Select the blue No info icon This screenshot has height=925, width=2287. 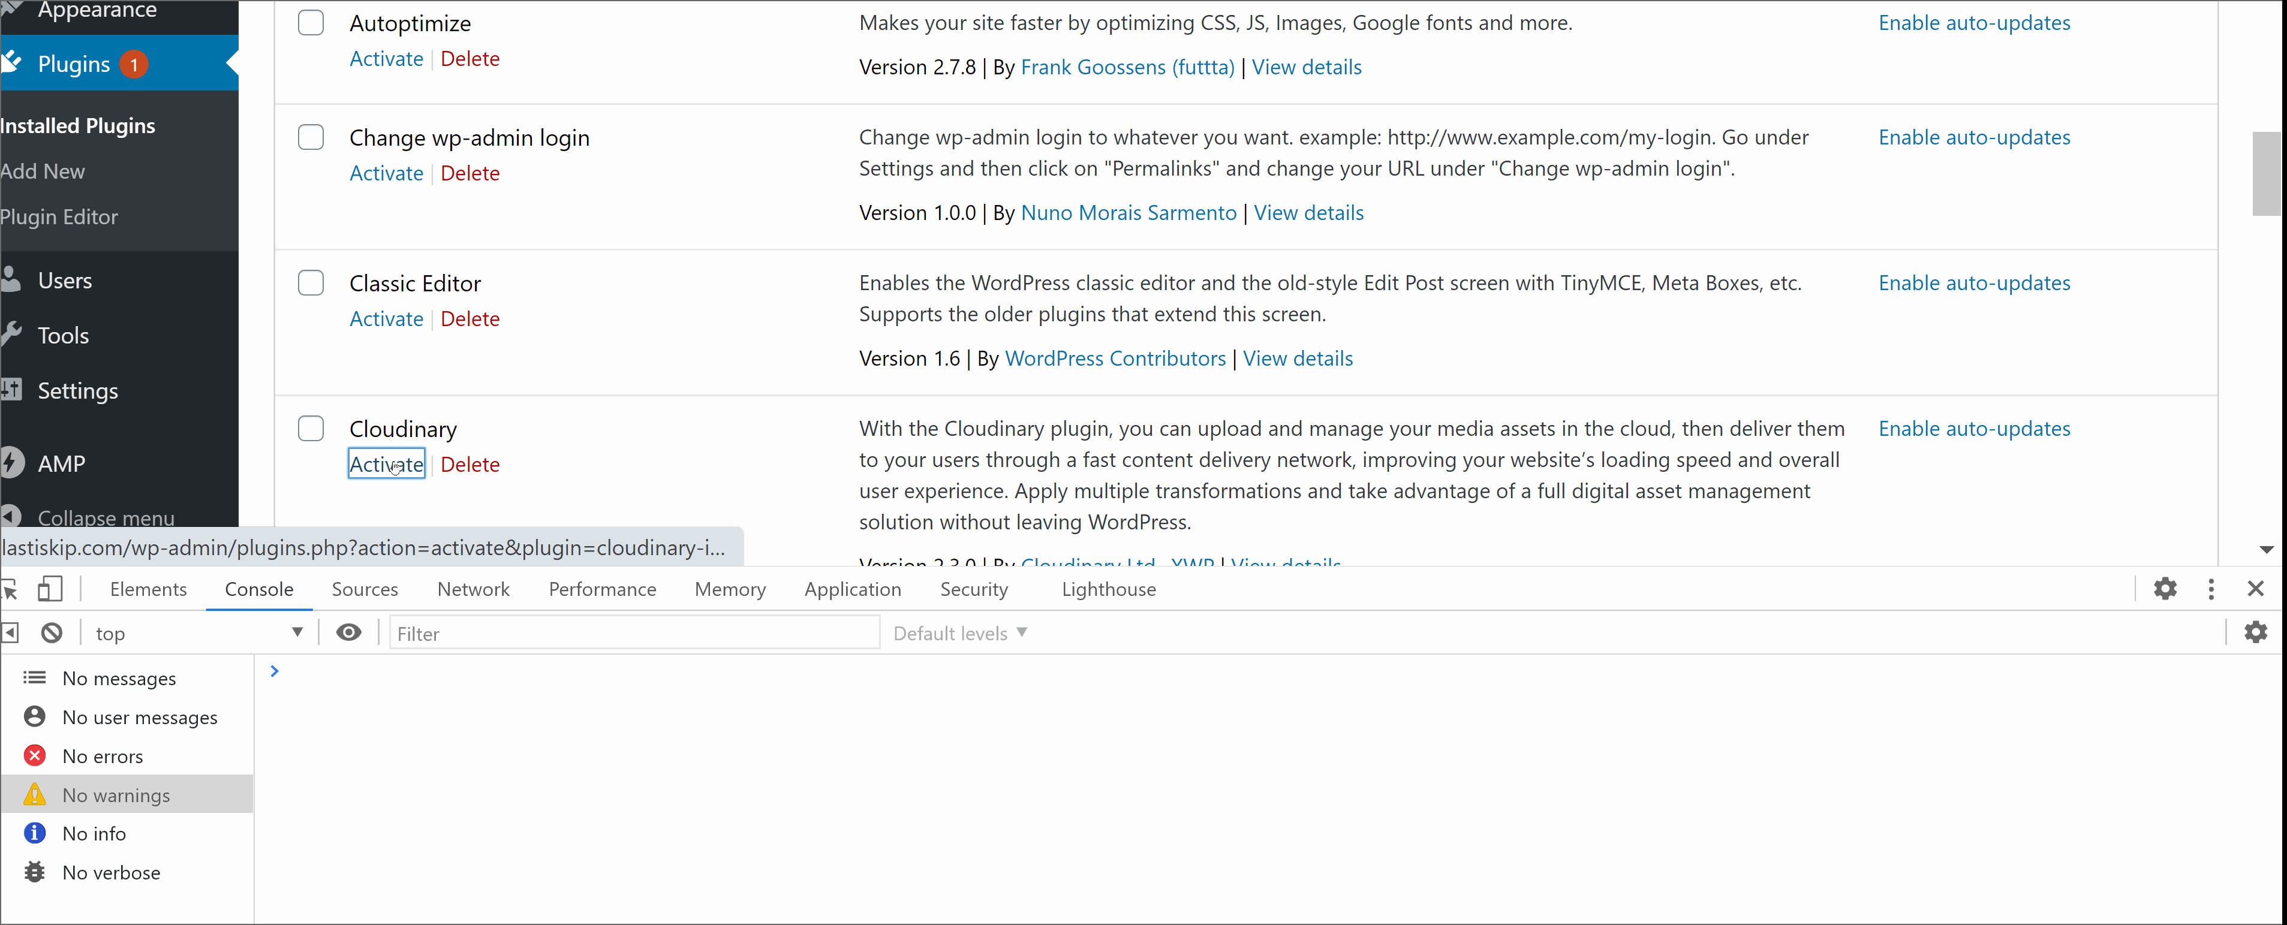(x=35, y=833)
